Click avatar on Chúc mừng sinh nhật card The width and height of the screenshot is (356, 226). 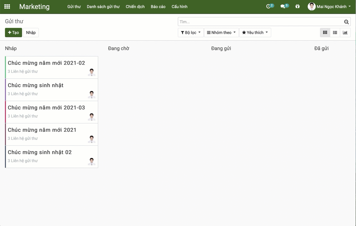click(92, 94)
